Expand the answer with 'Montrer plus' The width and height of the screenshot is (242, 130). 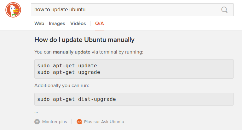click(55, 122)
